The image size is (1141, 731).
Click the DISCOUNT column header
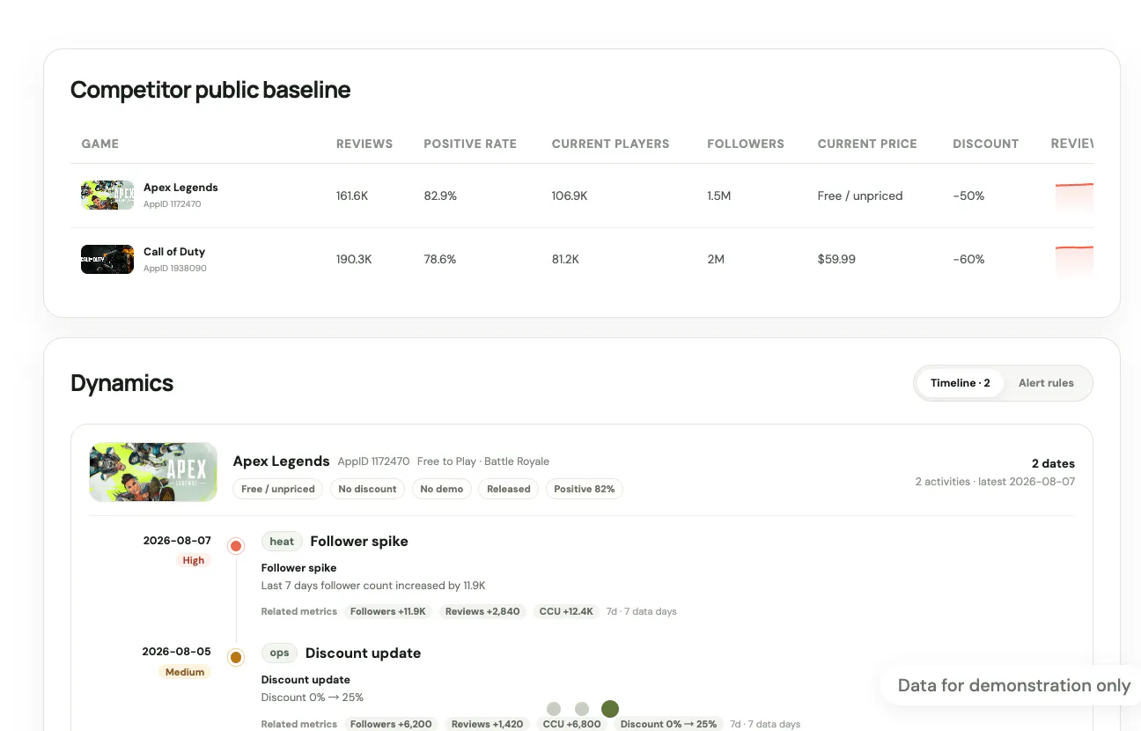985,144
